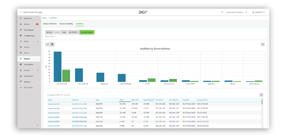Viewport: 289px width, 137px height.
Task: Expand the Show Filters section
Action: (x=50, y=36)
